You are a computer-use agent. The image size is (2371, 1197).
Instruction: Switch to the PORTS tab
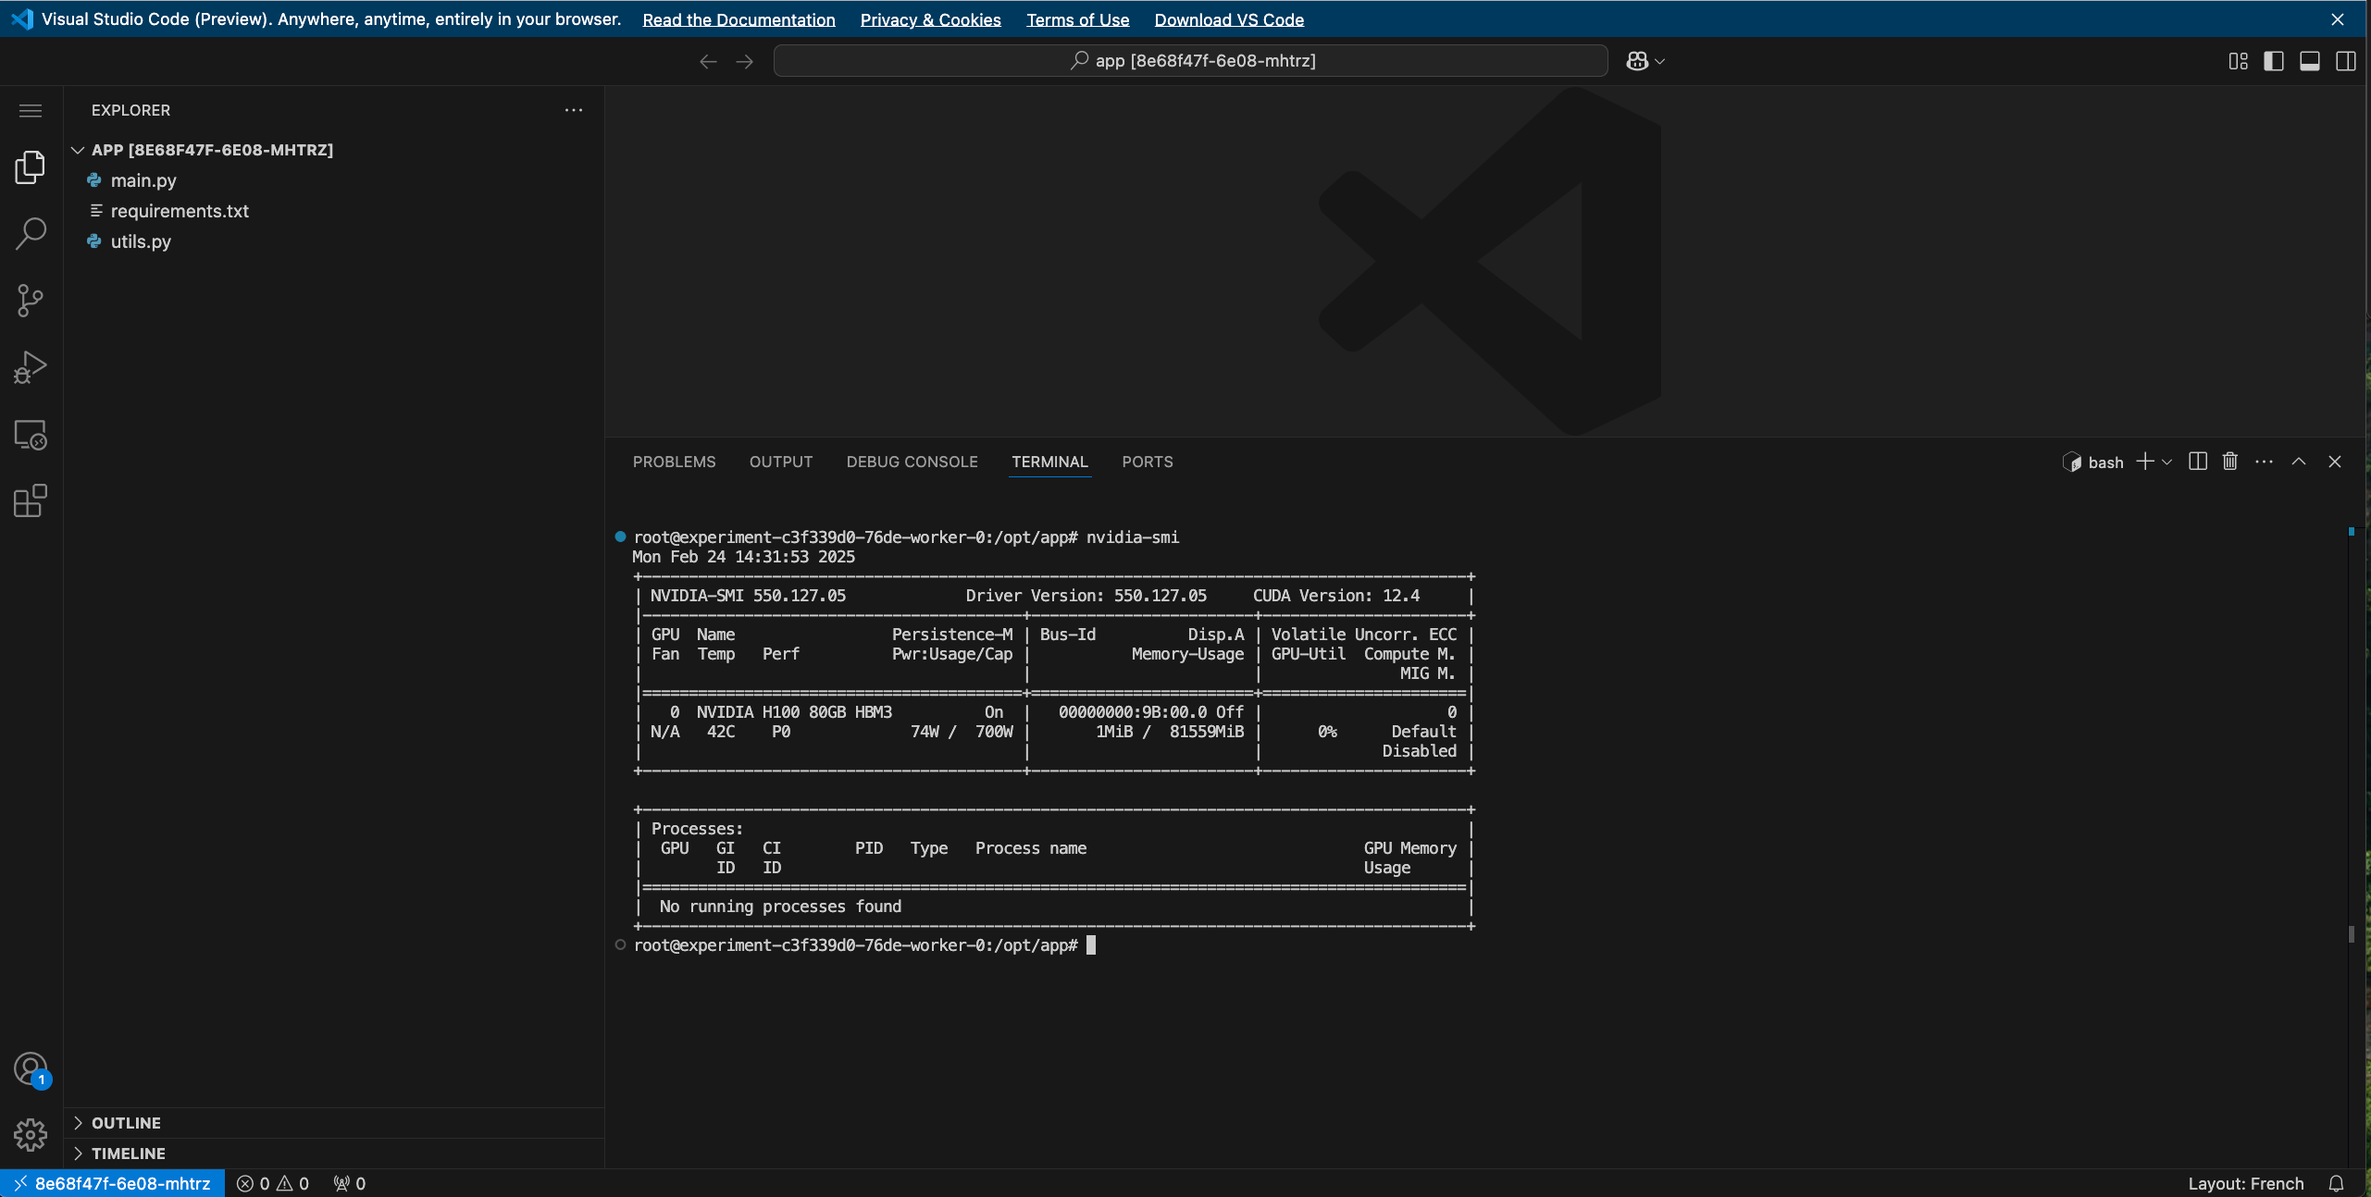[1148, 462]
